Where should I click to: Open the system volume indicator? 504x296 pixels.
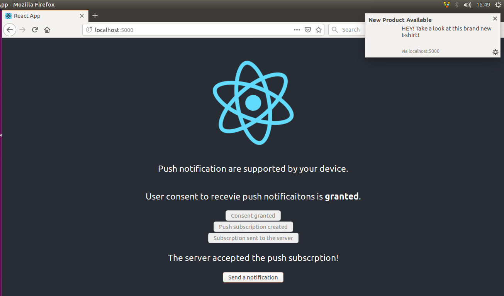467,5
